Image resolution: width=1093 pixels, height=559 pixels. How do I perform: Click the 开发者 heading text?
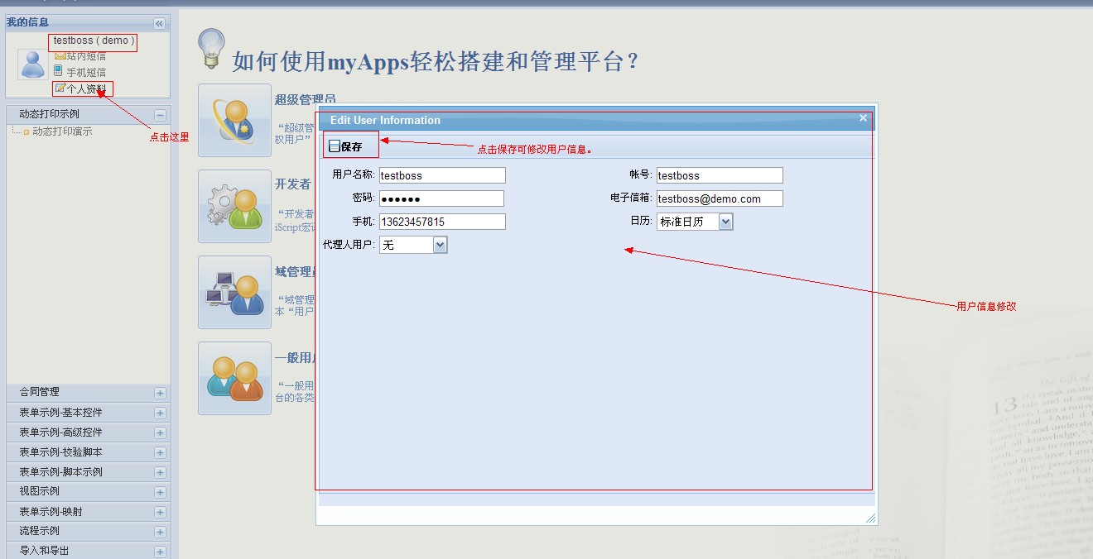[293, 184]
